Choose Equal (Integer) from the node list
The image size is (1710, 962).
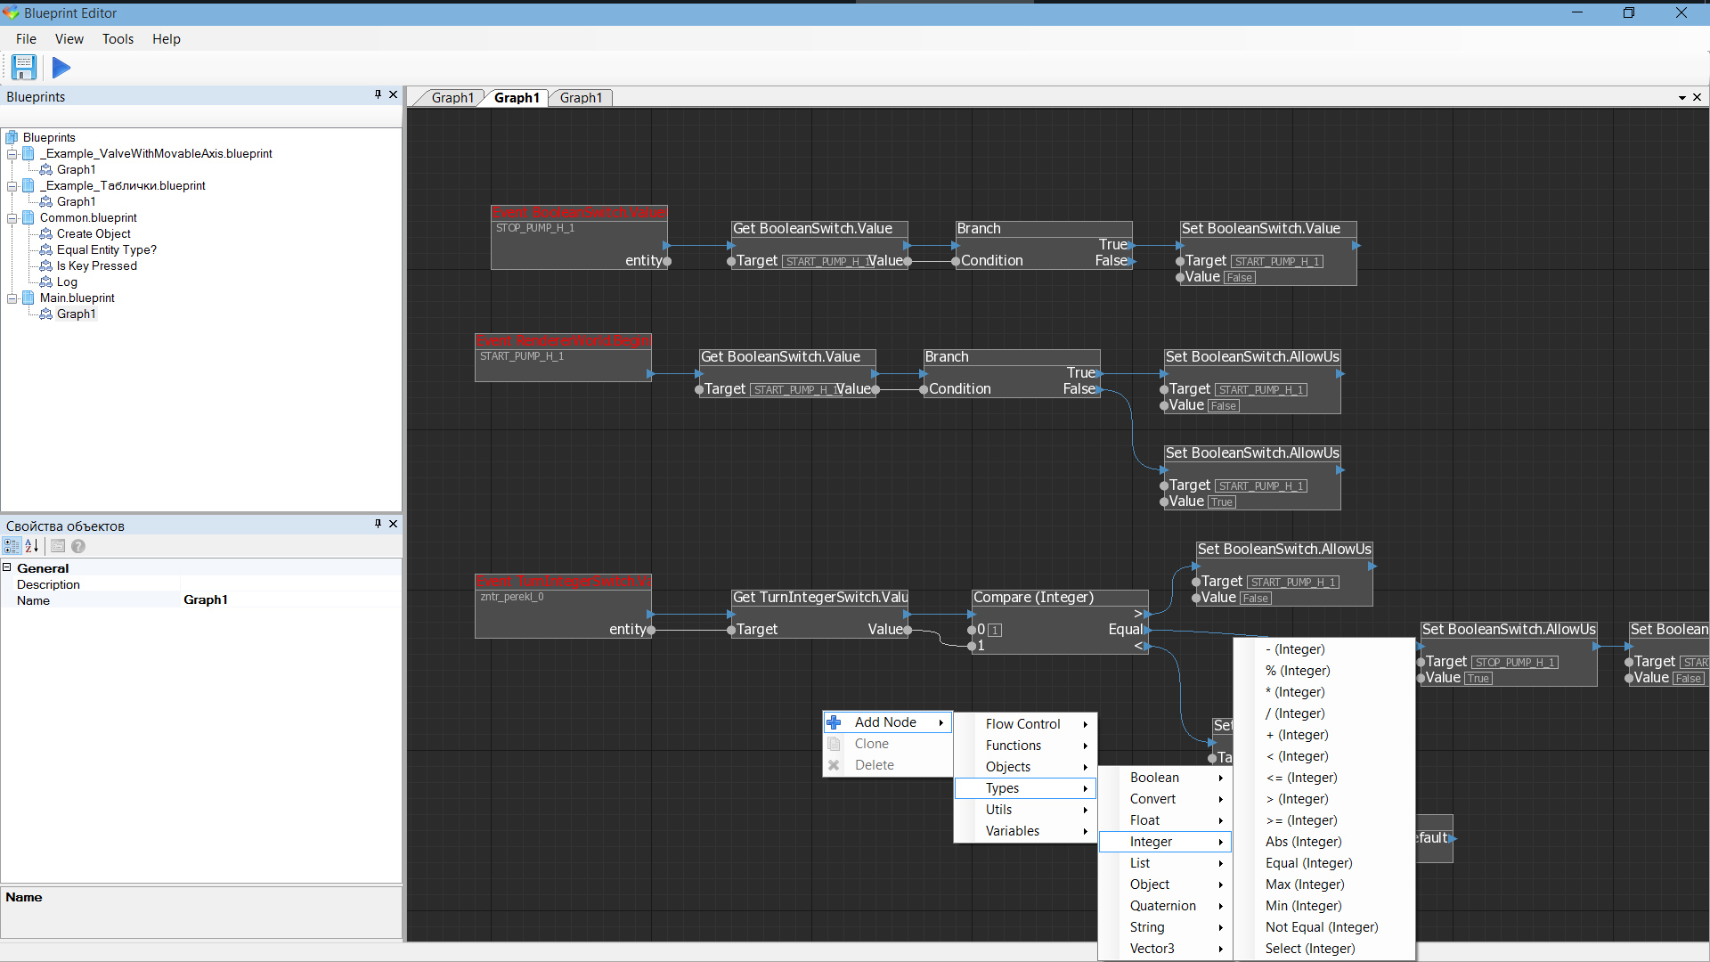click(1308, 862)
